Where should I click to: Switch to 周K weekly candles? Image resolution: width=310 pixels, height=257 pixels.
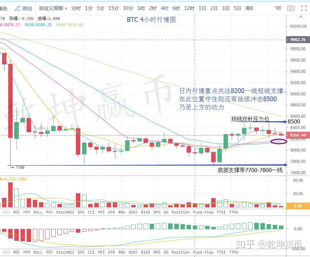click(249, 8)
